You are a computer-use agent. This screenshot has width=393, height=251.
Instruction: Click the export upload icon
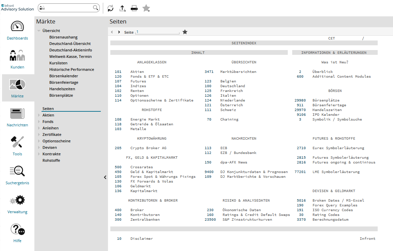click(x=123, y=9)
